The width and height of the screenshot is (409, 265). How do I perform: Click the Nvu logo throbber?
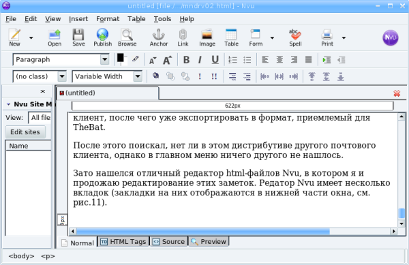(x=390, y=37)
